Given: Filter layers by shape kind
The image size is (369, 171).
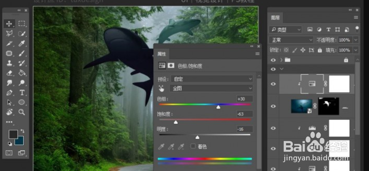Looking at the screenshot, I should click(x=337, y=29).
